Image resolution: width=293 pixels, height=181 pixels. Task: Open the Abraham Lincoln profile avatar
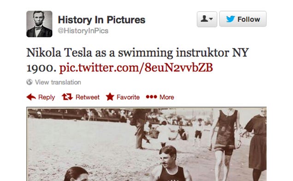[x=39, y=24]
